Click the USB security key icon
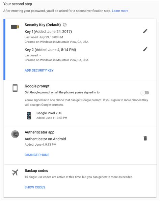 point(15,27)
